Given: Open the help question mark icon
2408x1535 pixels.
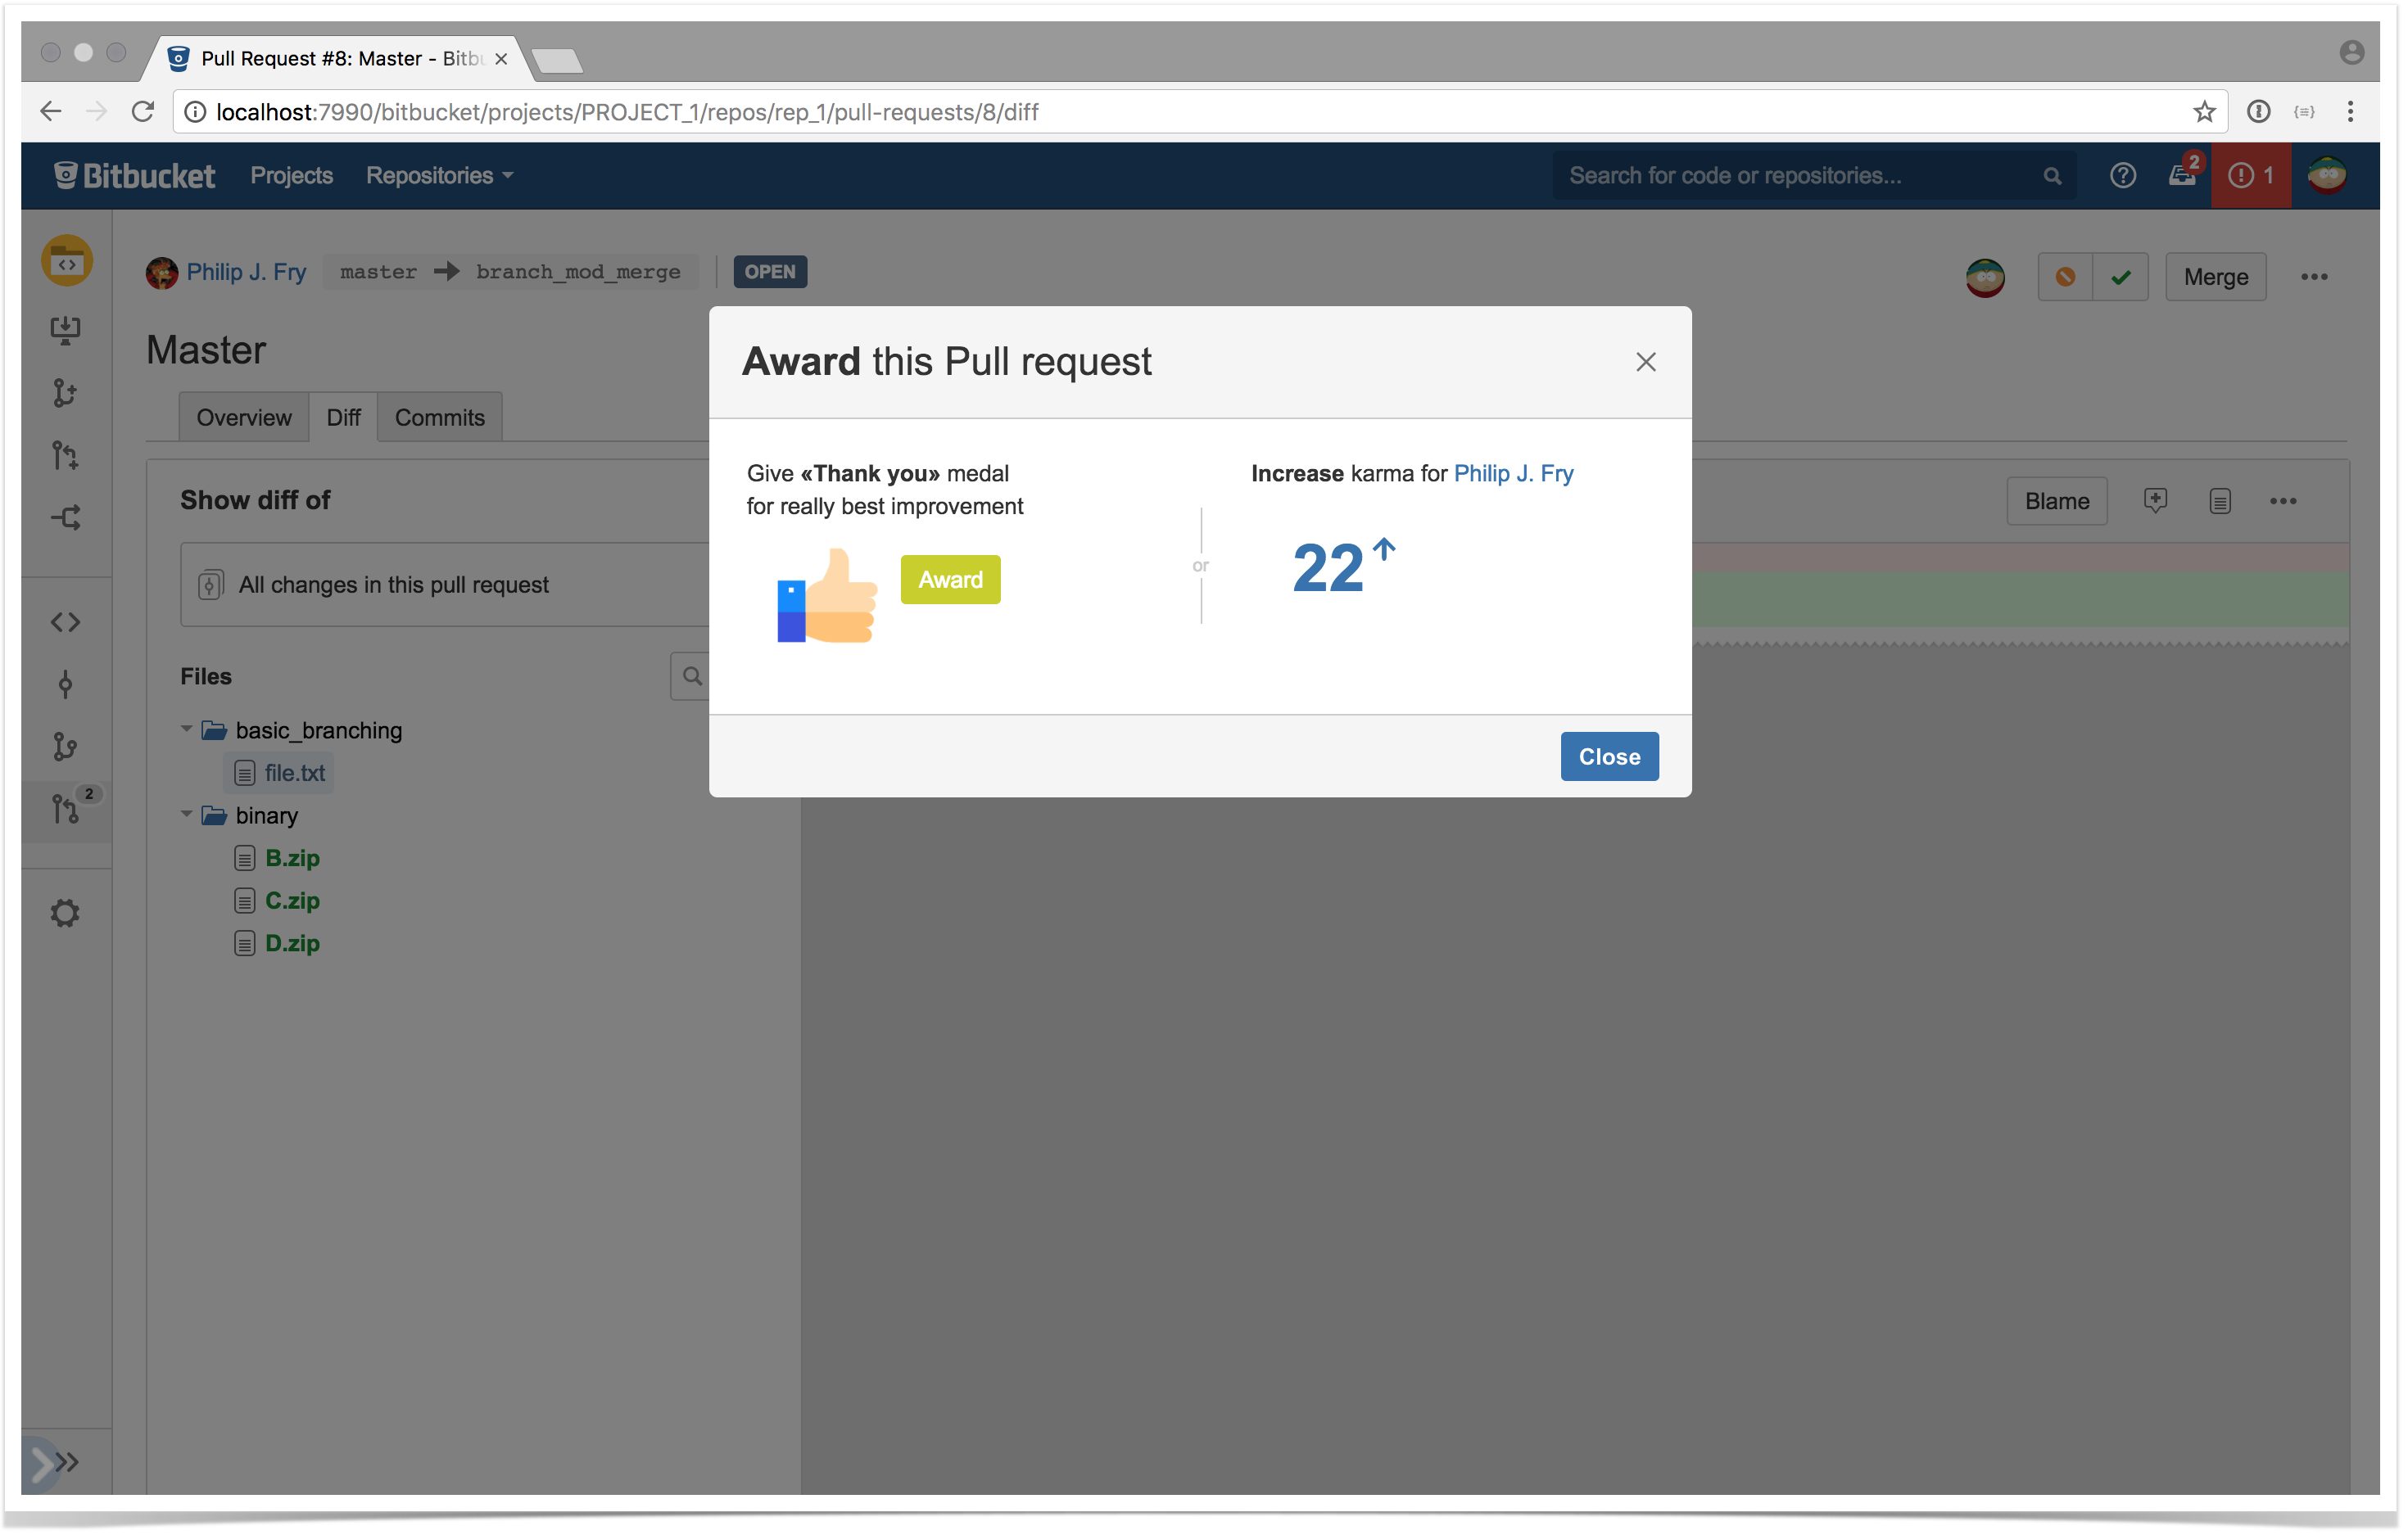Looking at the screenshot, I should click(x=2123, y=176).
